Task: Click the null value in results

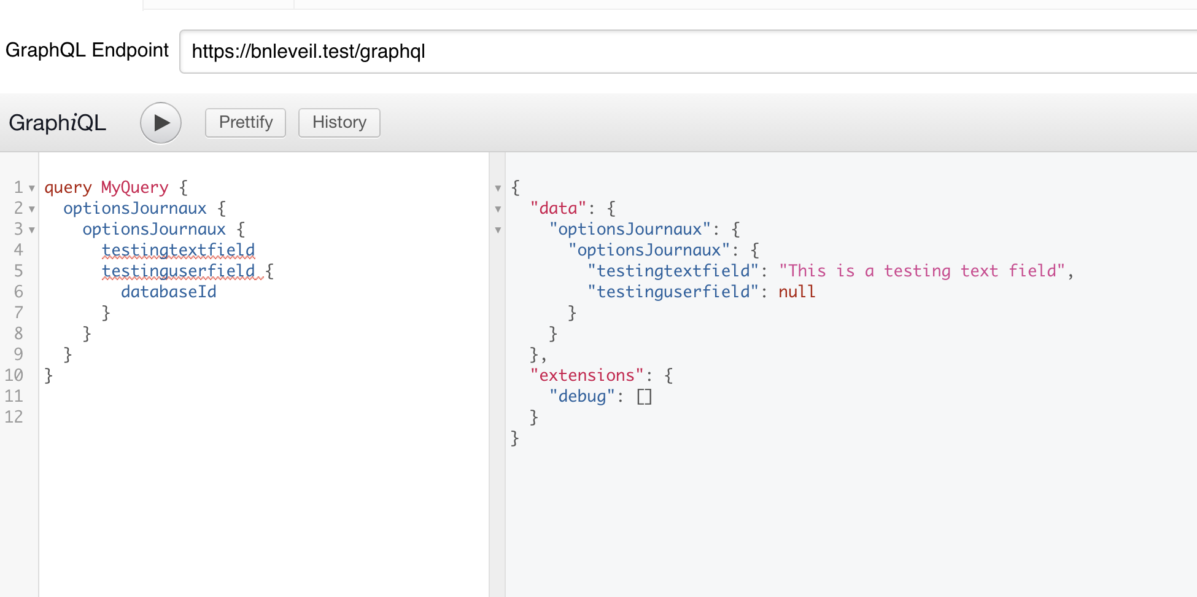Action: point(797,292)
